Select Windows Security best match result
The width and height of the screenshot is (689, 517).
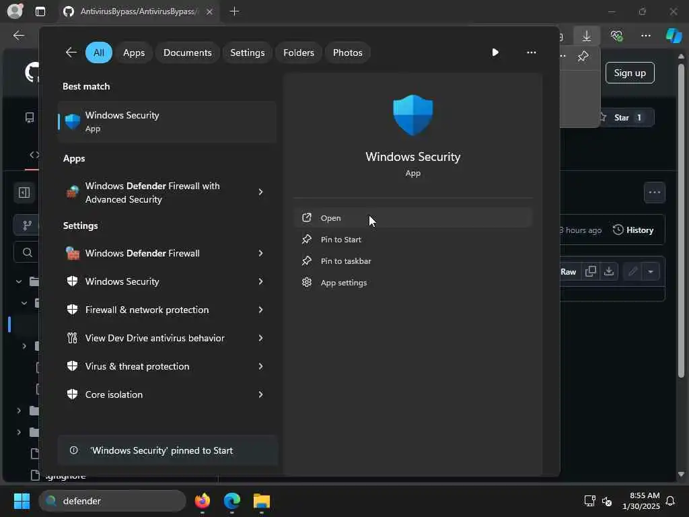(167, 122)
